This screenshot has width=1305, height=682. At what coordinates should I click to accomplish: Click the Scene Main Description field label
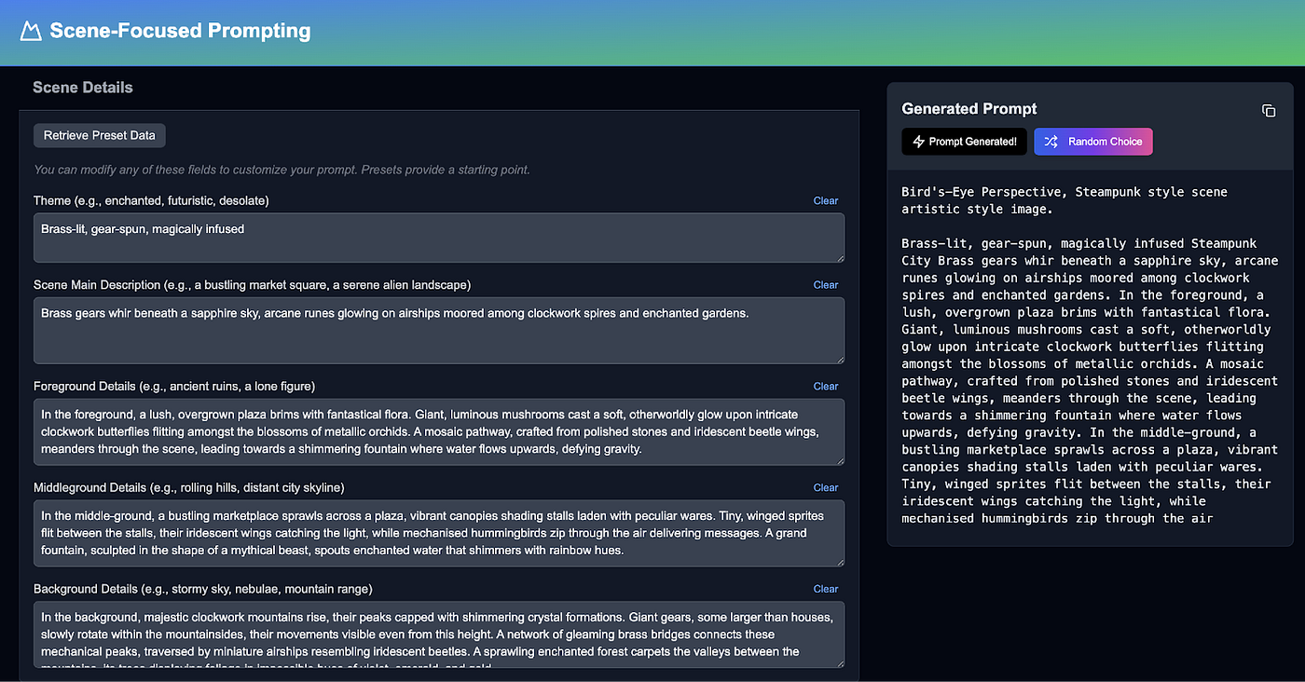[x=252, y=285]
